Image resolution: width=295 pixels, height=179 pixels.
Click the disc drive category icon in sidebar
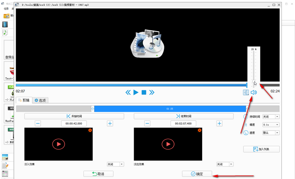(x=5, y=174)
